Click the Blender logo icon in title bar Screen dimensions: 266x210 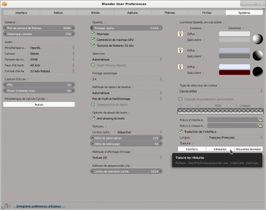(4, 3)
